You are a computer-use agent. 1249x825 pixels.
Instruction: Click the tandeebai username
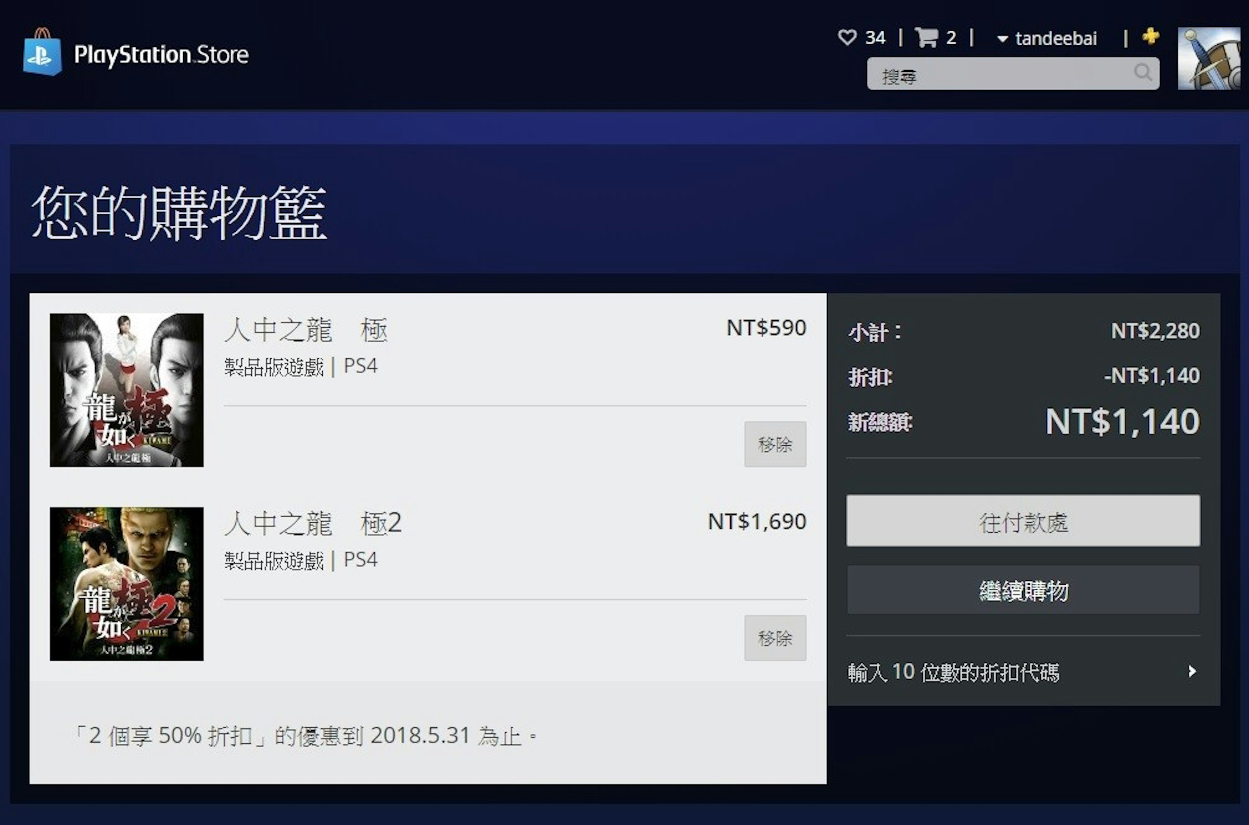coord(1056,38)
